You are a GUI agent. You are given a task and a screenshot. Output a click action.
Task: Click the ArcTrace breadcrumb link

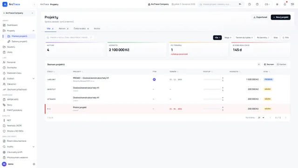pyautogui.click(x=45, y=4)
